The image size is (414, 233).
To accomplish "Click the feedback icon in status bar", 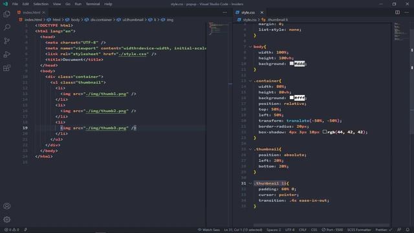I will [x=399, y=230].
